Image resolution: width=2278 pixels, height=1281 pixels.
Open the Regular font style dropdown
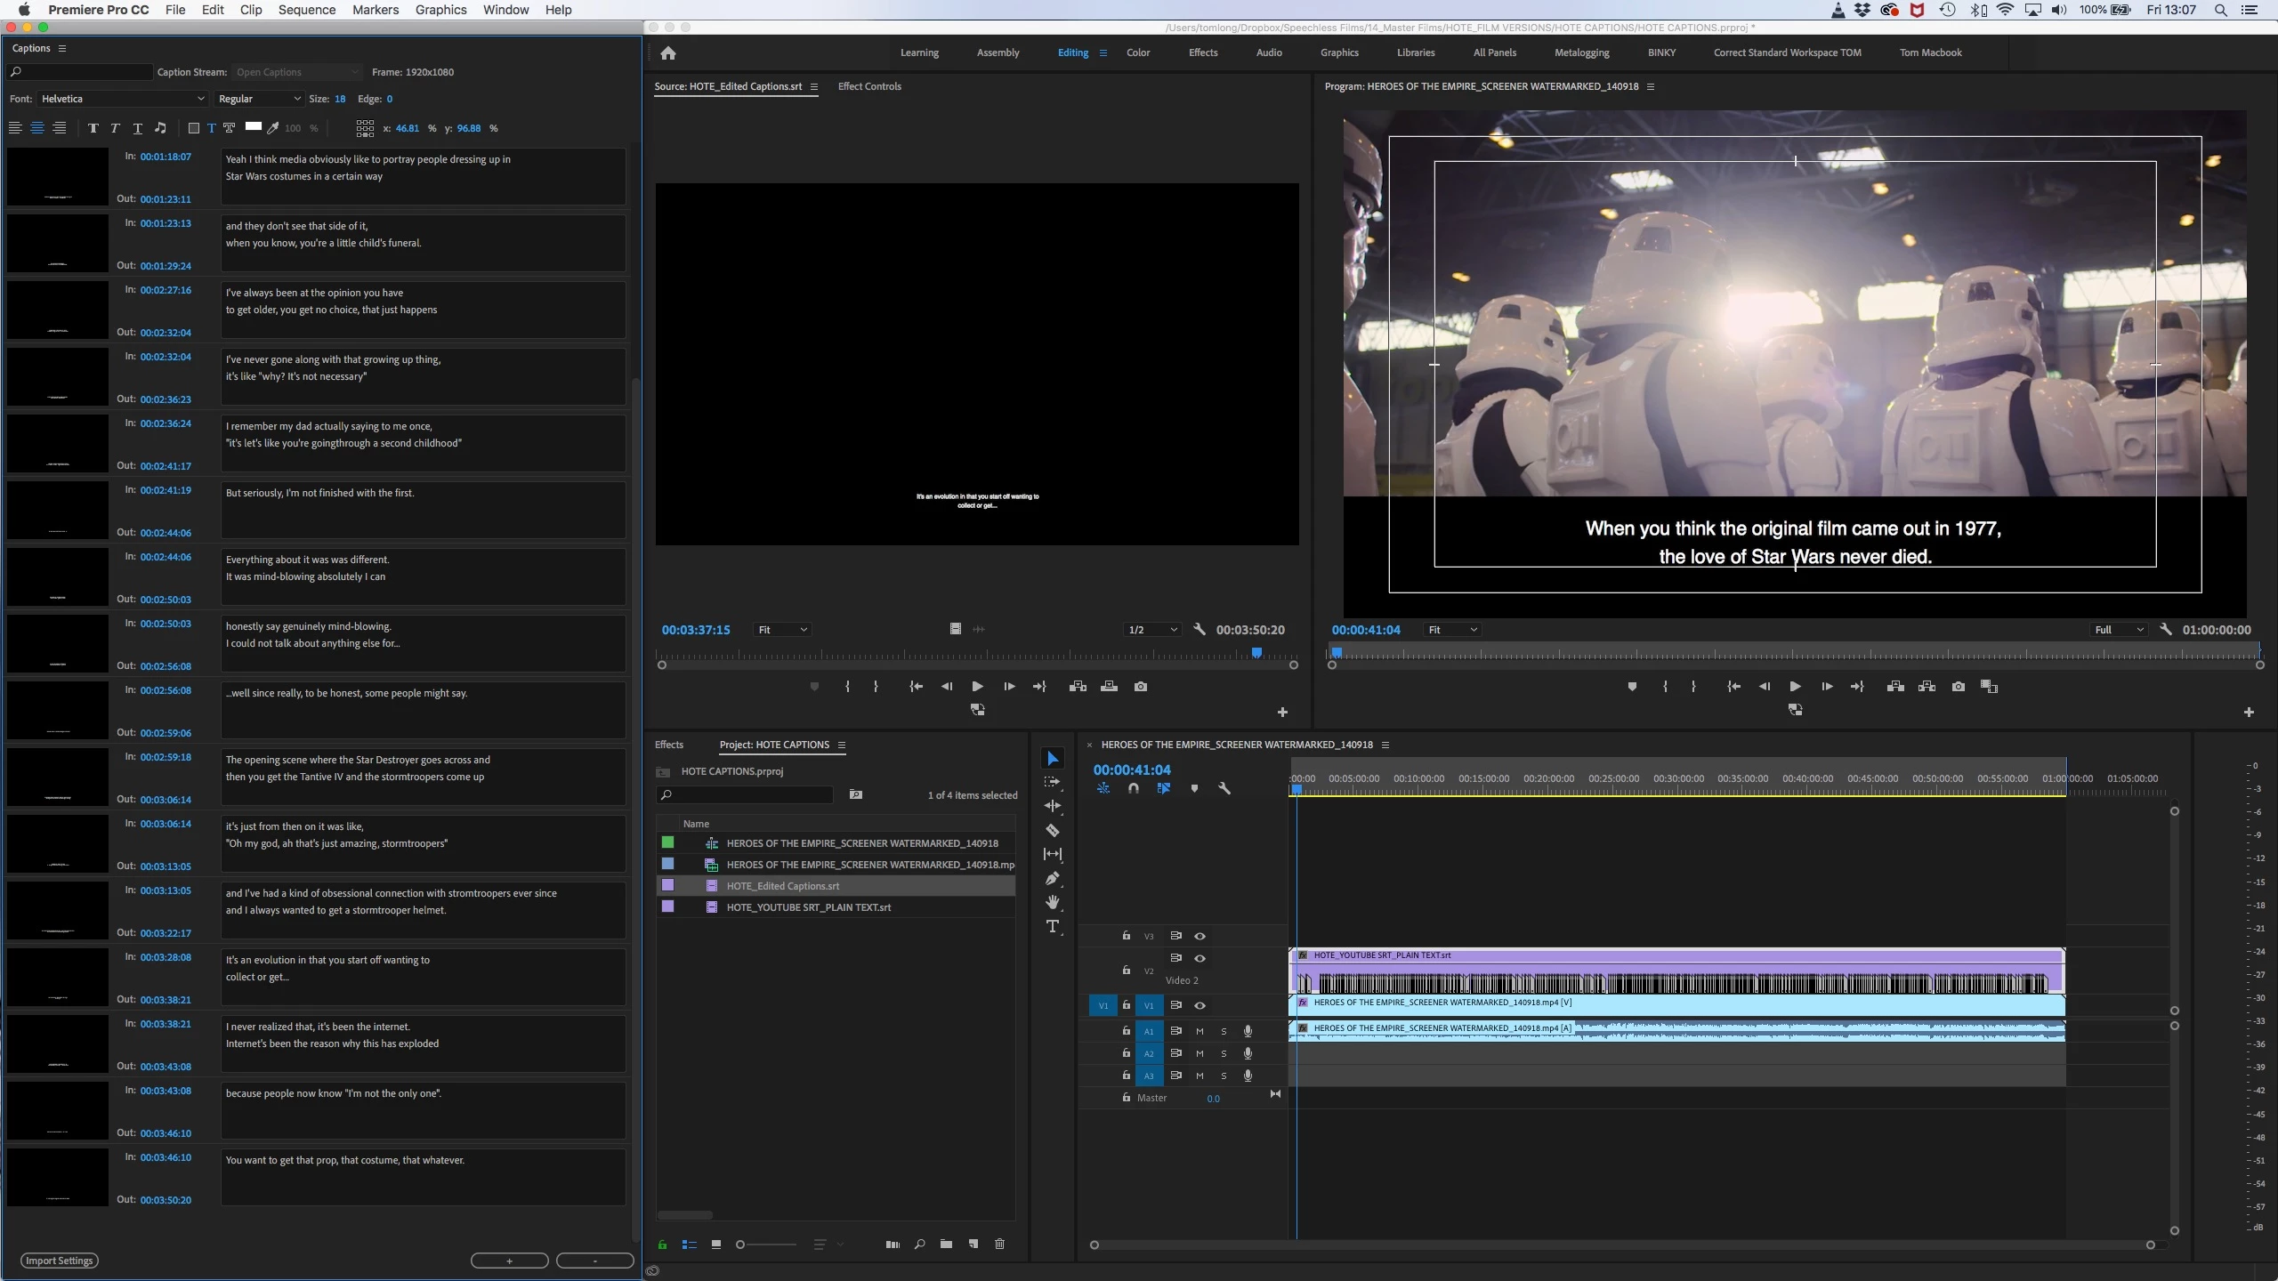(259, 99)
